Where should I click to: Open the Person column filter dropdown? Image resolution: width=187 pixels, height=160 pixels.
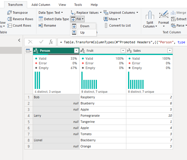[76, 51]
